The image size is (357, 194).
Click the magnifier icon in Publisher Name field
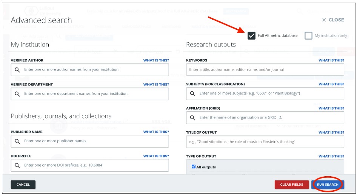17,141
